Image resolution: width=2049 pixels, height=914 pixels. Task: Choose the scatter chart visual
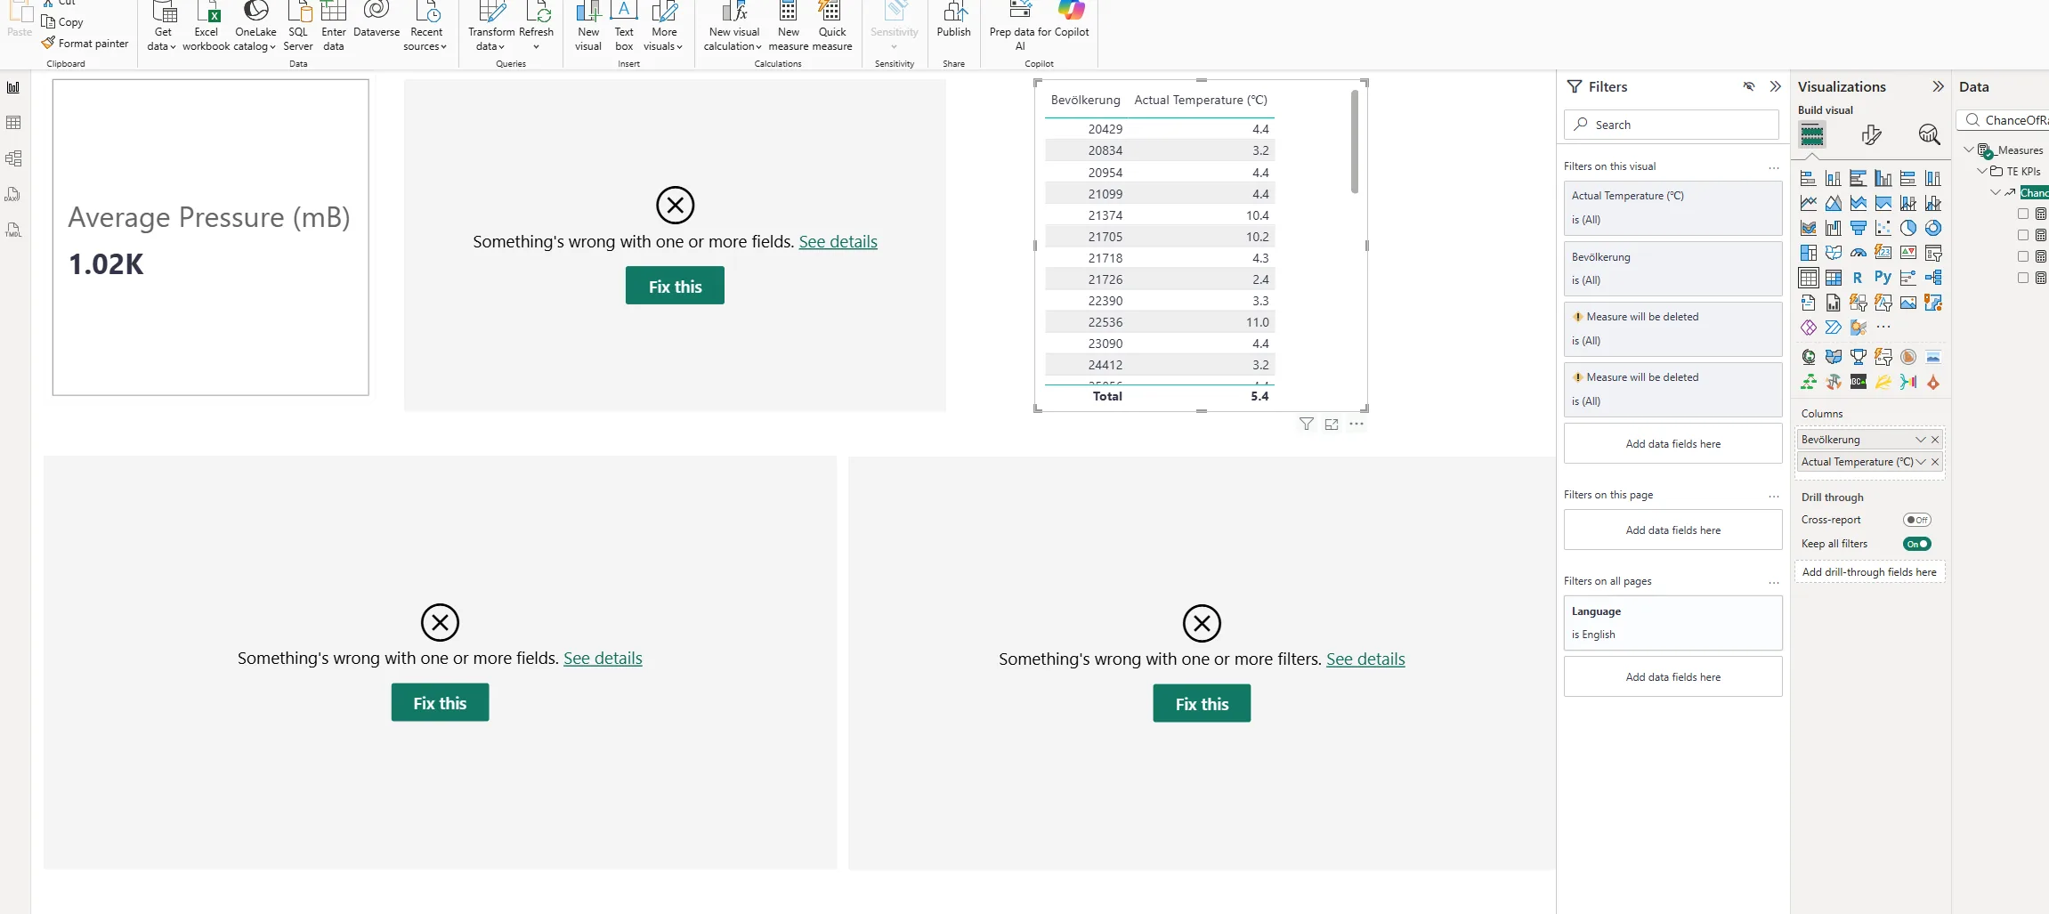[x=1883, y=229]
